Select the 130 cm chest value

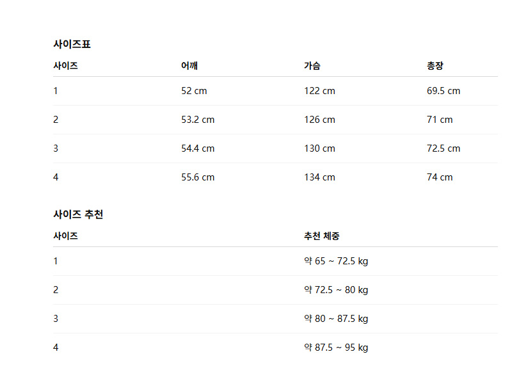(x=319, y=148)
